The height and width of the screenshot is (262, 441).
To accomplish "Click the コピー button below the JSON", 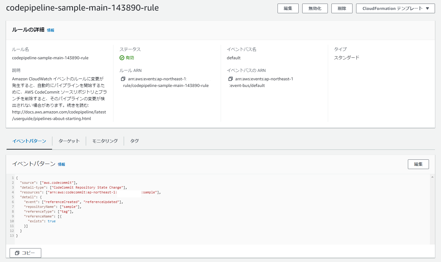I will [25, 253].
